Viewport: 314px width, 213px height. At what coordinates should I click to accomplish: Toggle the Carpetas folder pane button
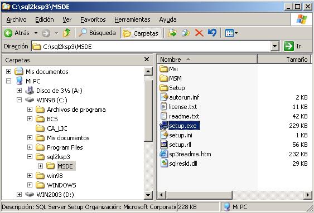pyautogui.click(x=141, y=33)
